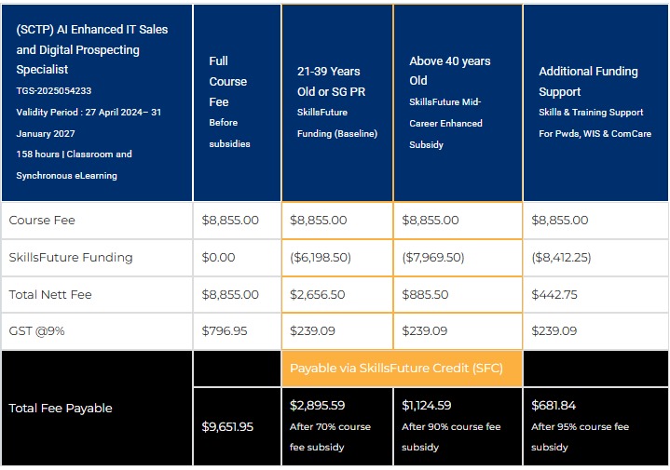This screenshot has width=670, height=470.
Task: Select the ($6,198.50) baseline funding amount
Action: click(x=321, y=258)
